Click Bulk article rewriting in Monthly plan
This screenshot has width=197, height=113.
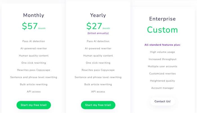[x=34, y=84]
